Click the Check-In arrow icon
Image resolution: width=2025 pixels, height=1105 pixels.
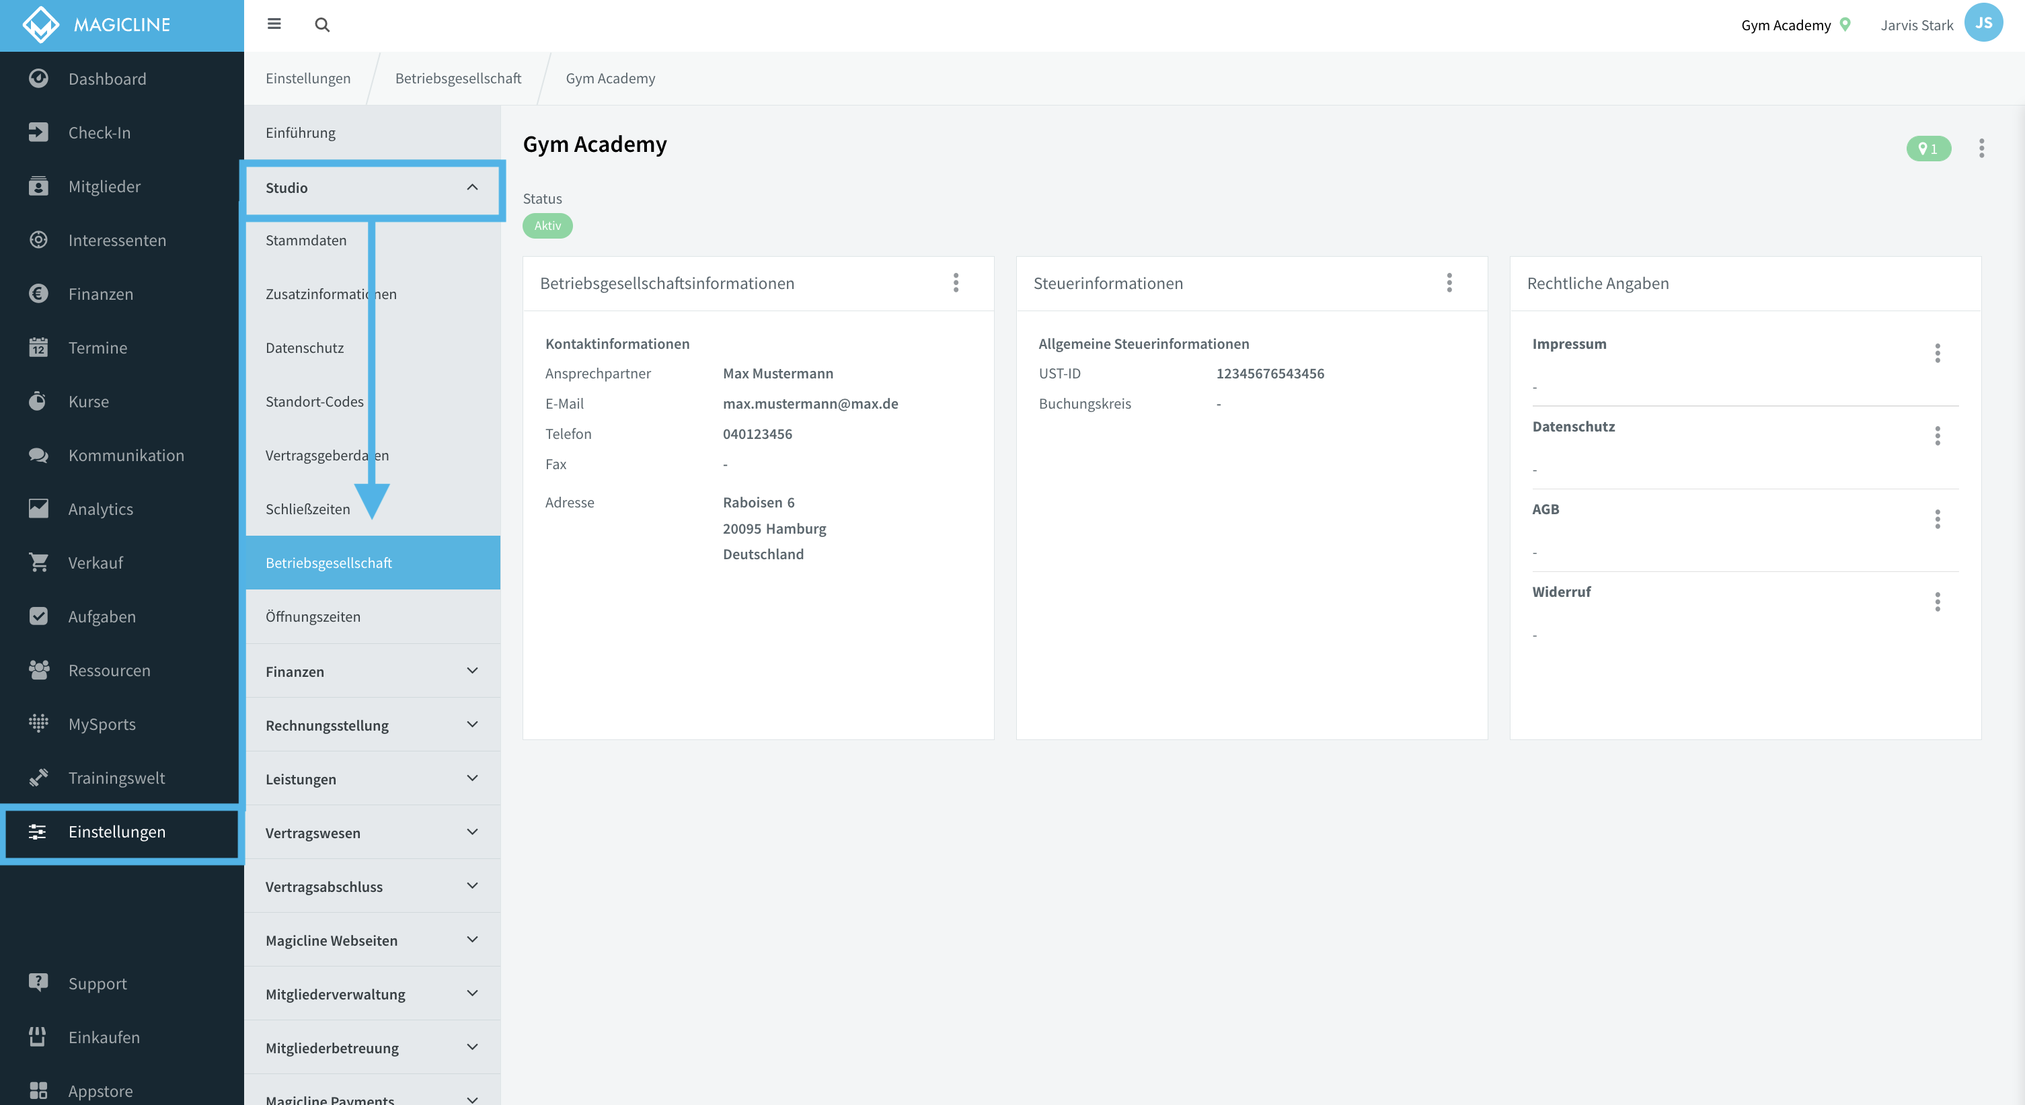pyautogui.click(x=38, y=132)
